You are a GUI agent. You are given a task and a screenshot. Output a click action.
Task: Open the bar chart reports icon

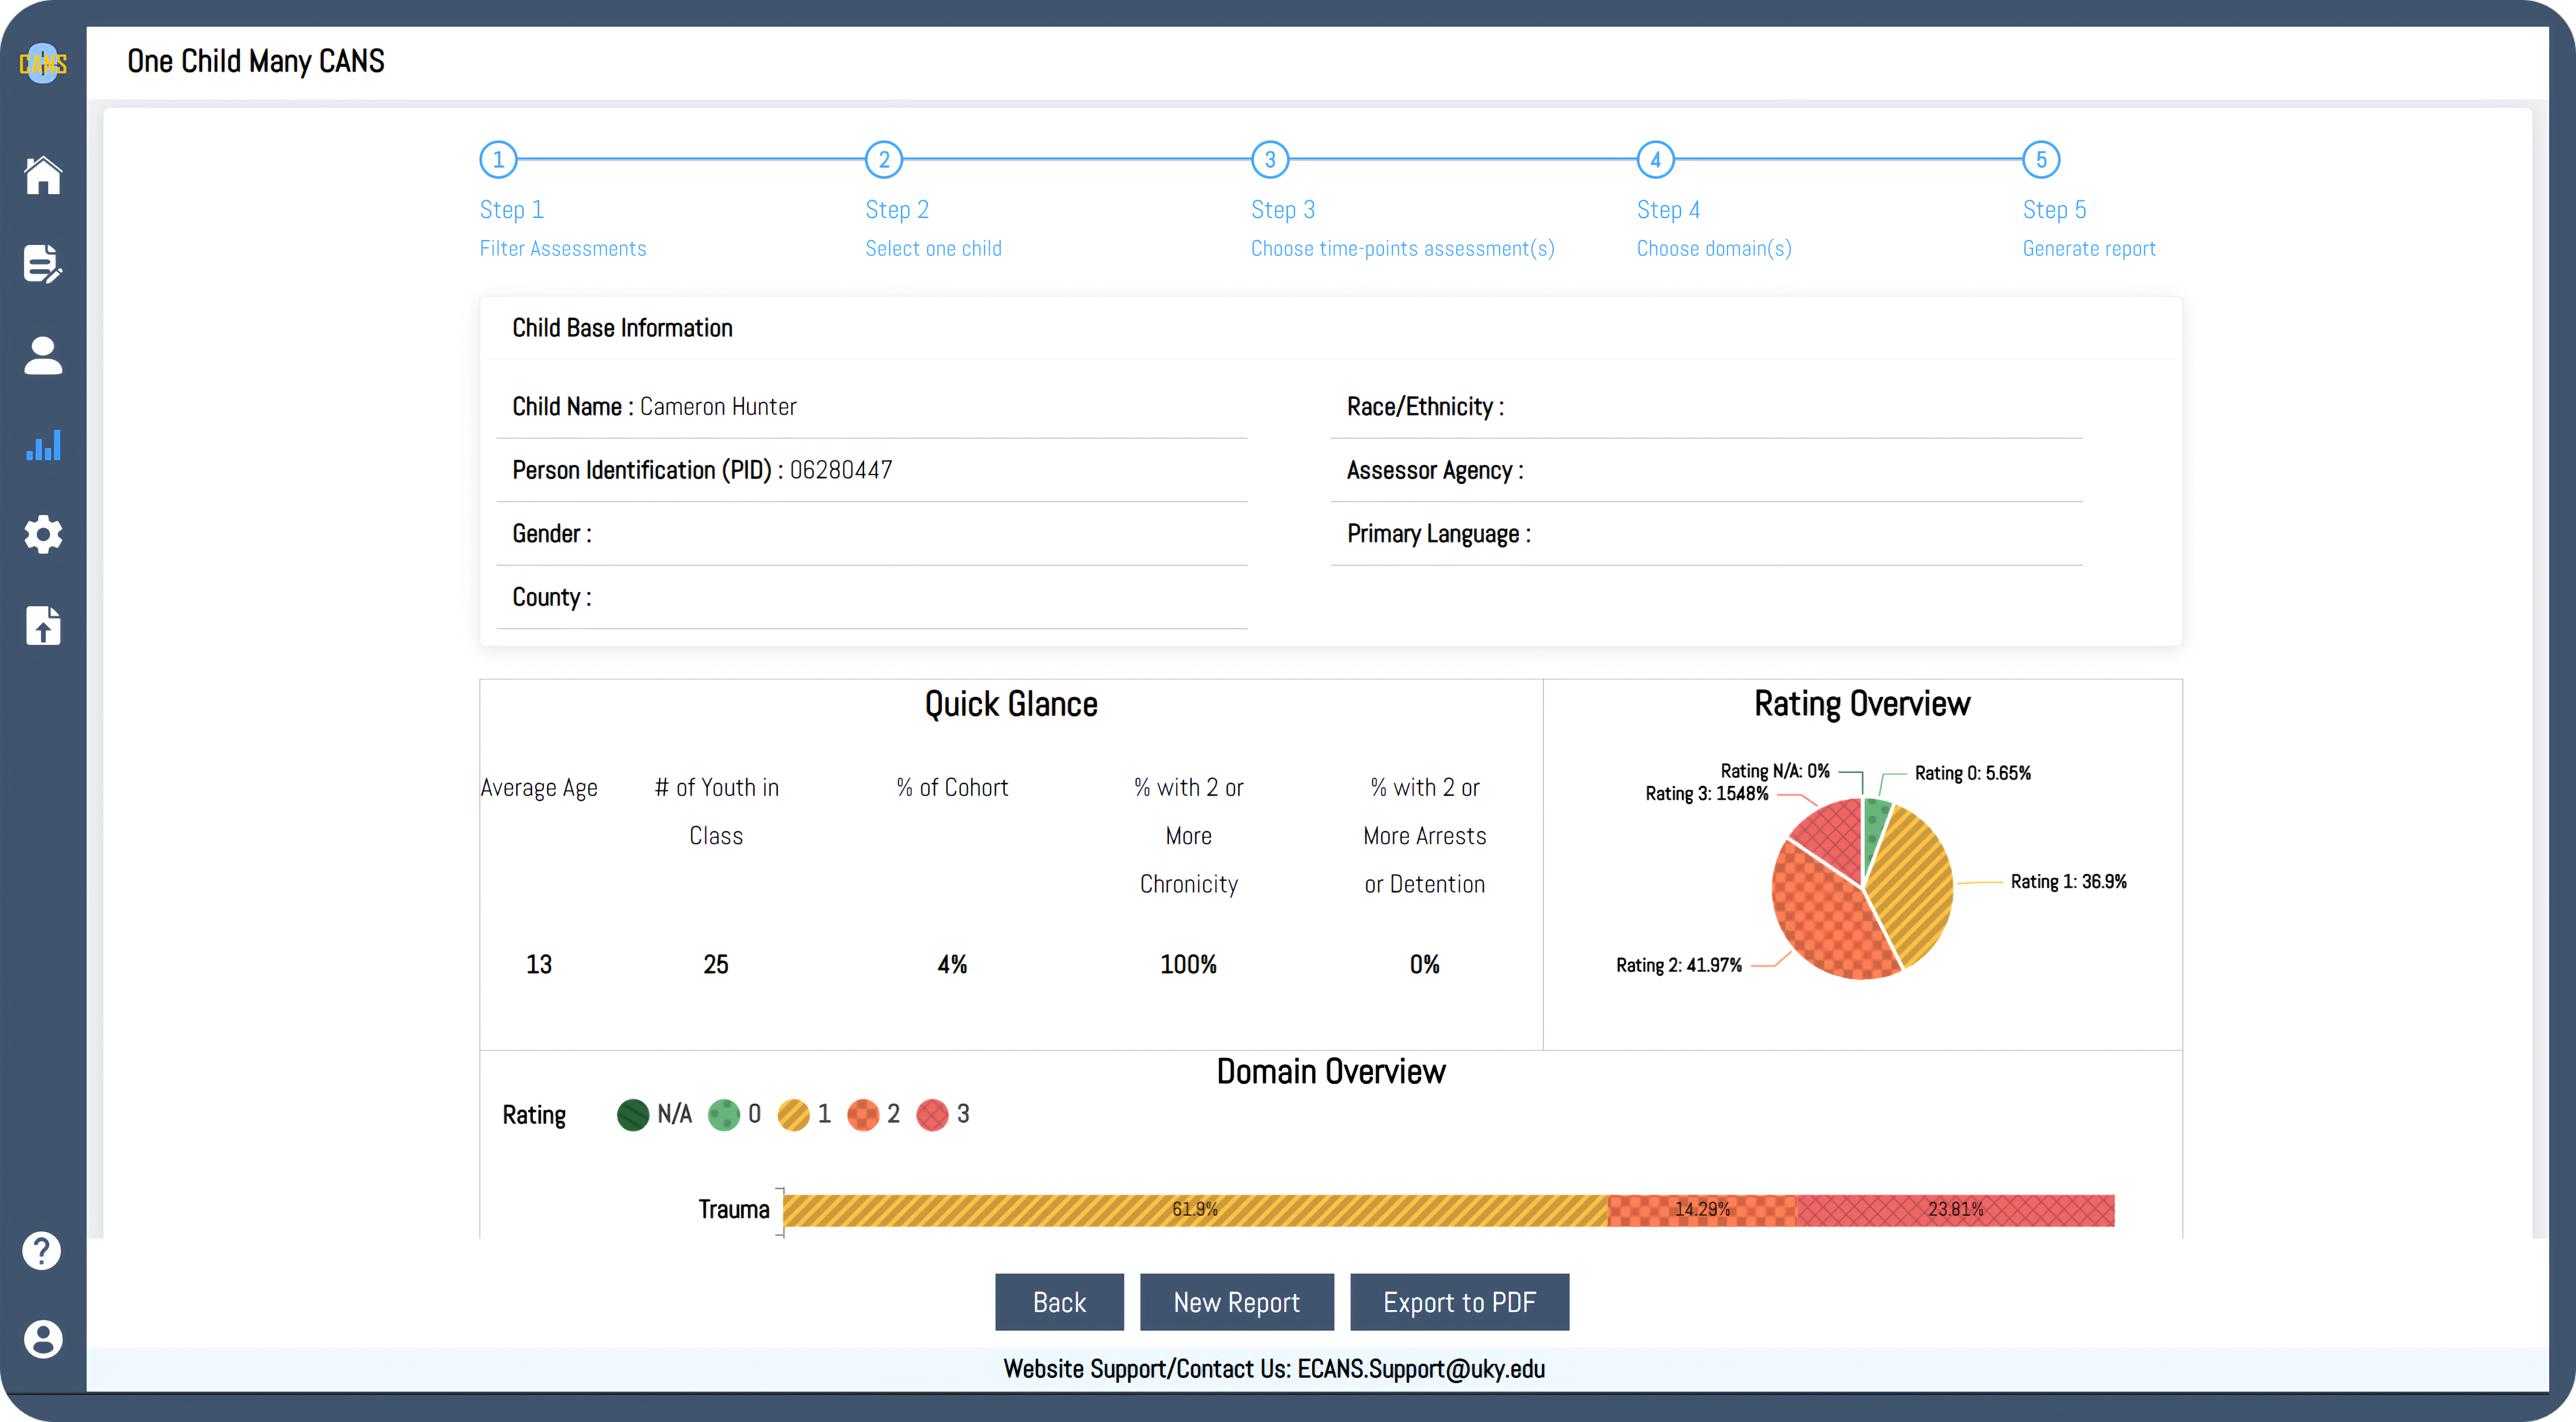[x=43, y=445]
